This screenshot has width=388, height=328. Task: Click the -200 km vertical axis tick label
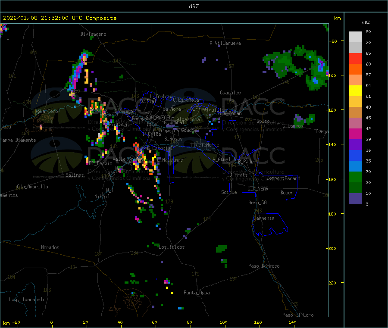[x=331, y=248]
